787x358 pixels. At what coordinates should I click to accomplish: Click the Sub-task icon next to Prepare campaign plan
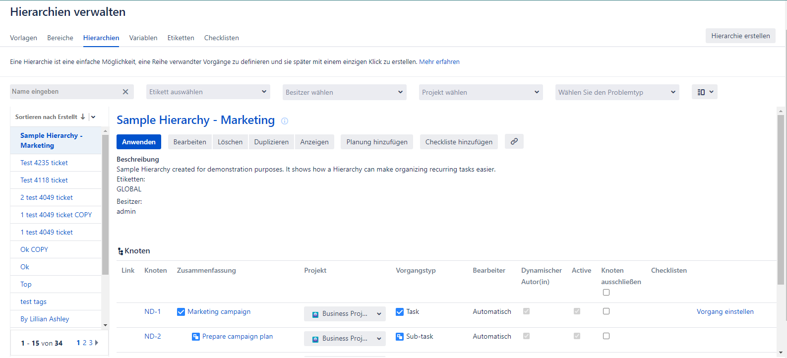(196, 337)
